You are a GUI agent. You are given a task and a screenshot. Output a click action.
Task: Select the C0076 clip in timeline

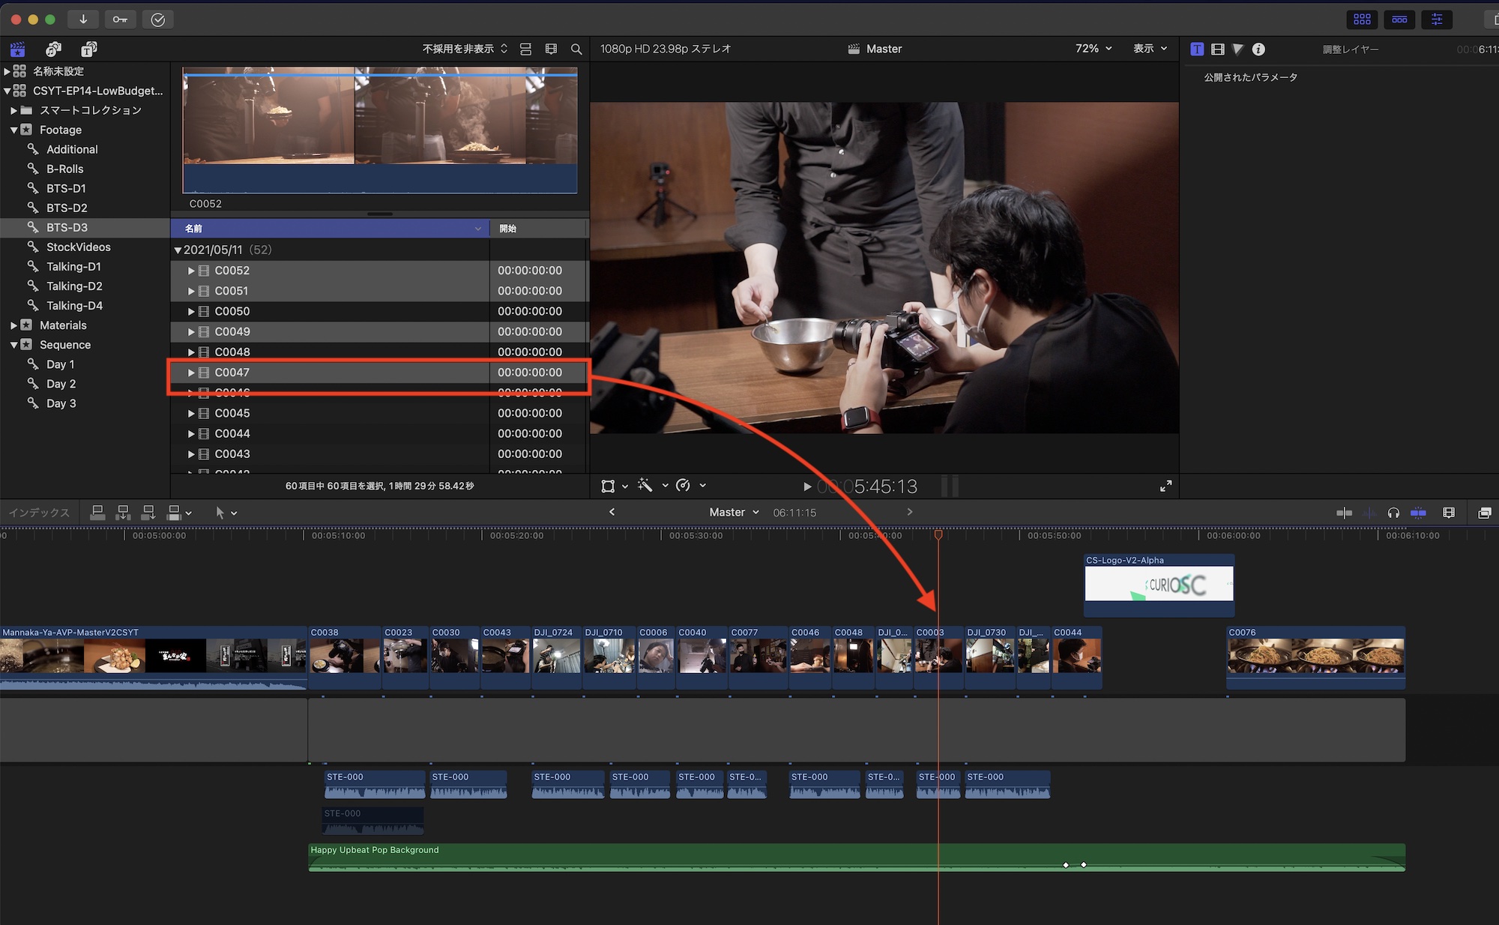coord(1315,656)
